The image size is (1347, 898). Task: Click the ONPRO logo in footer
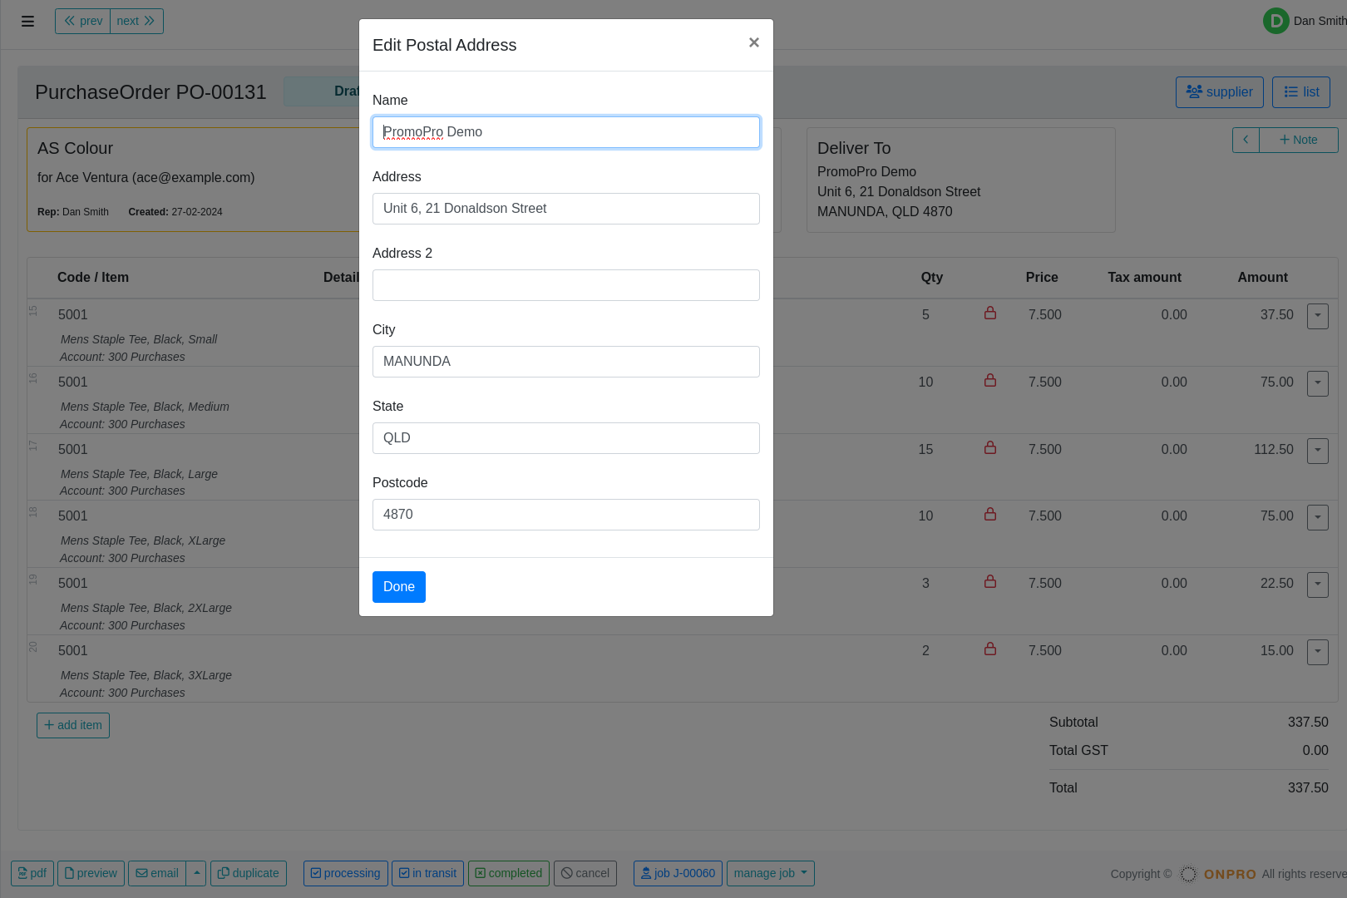pos(1218,874)
